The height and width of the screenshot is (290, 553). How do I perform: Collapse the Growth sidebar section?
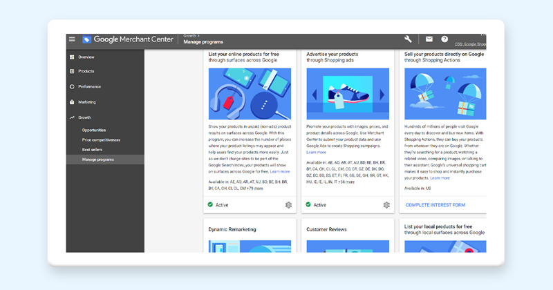(x=84, y=117)
